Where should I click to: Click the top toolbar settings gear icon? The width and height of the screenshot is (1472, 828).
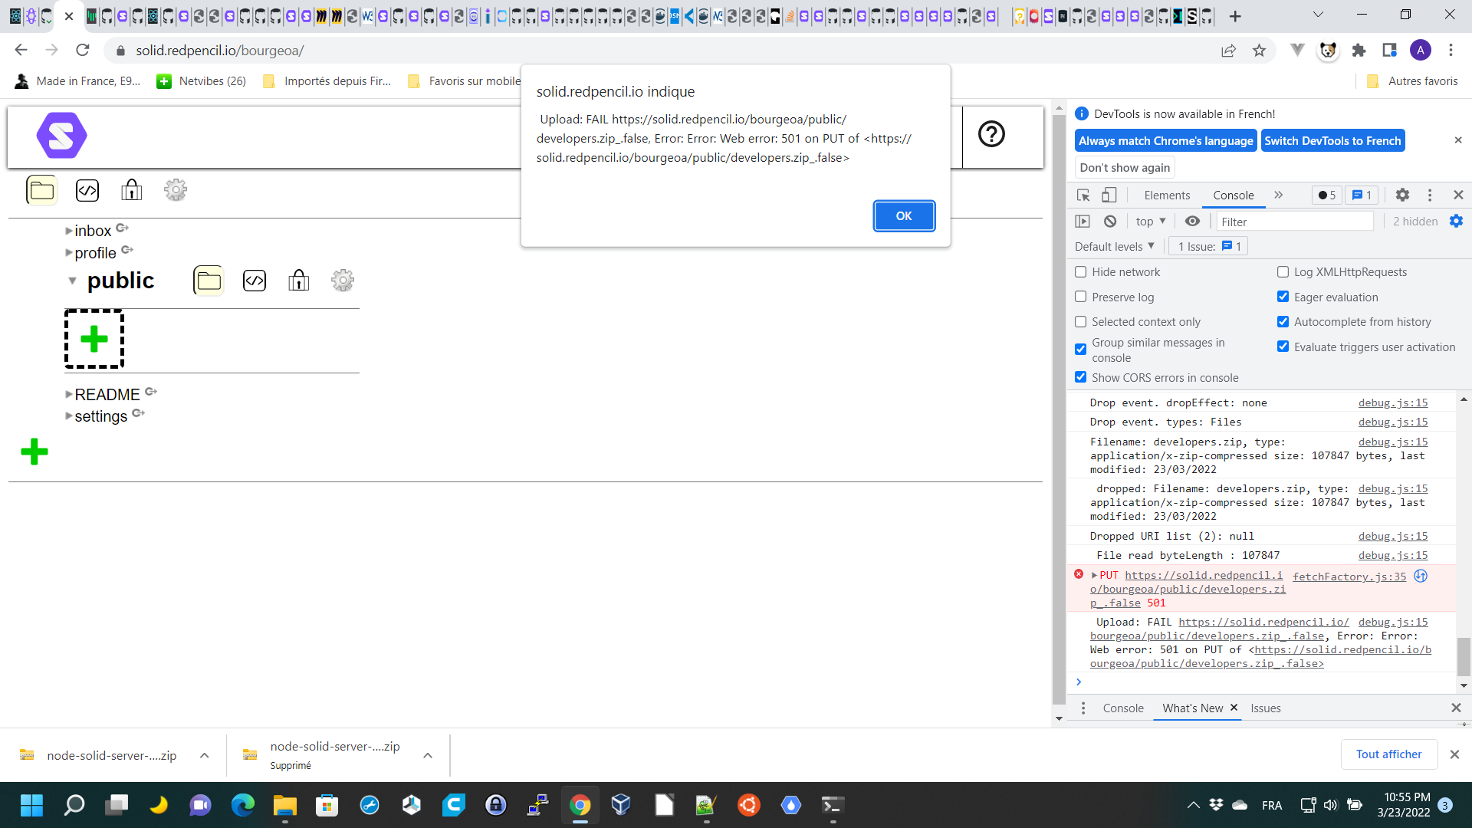pyautogui.click(x=175, y=189)
